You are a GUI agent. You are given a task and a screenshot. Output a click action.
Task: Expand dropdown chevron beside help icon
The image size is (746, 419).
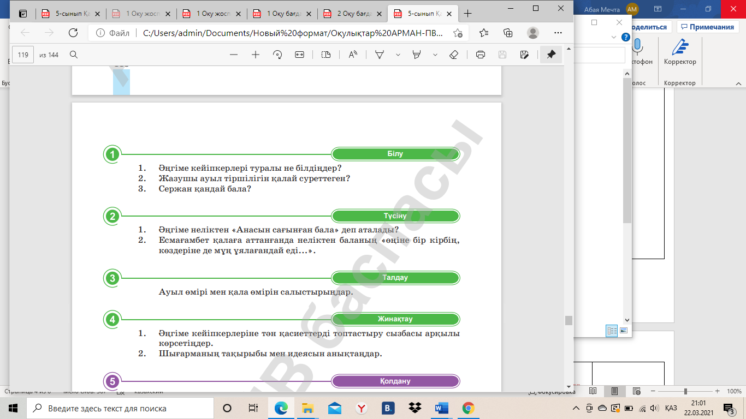coord(614,37)
